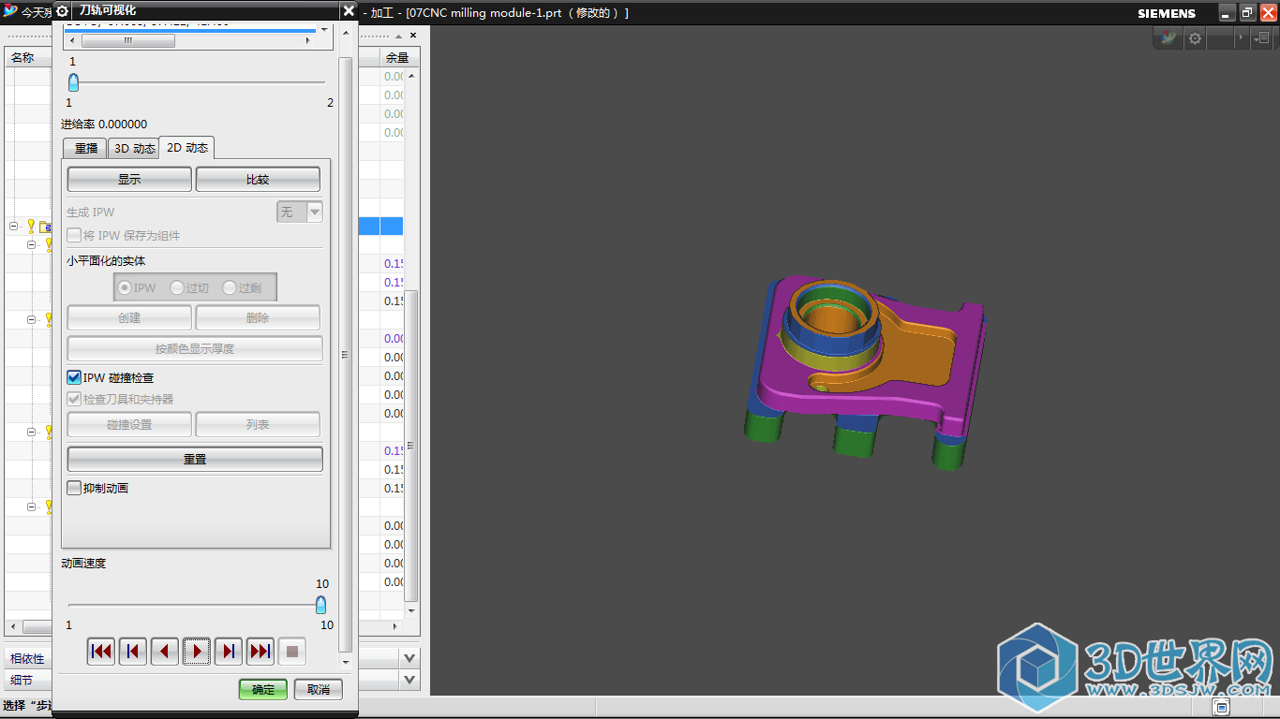This screenshot has width=1280, height=719.
Task: Switch to the 3D 动态 tab
Action: (134, 148)
